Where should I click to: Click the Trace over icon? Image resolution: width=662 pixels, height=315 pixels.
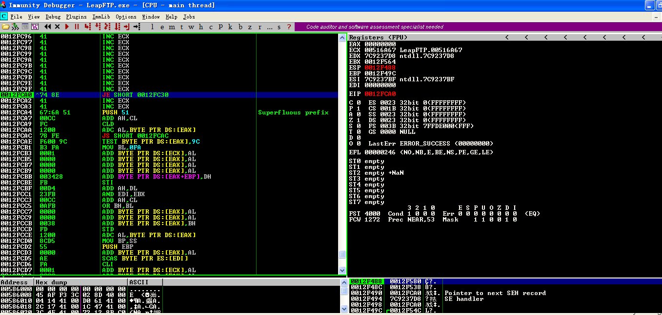117,26
